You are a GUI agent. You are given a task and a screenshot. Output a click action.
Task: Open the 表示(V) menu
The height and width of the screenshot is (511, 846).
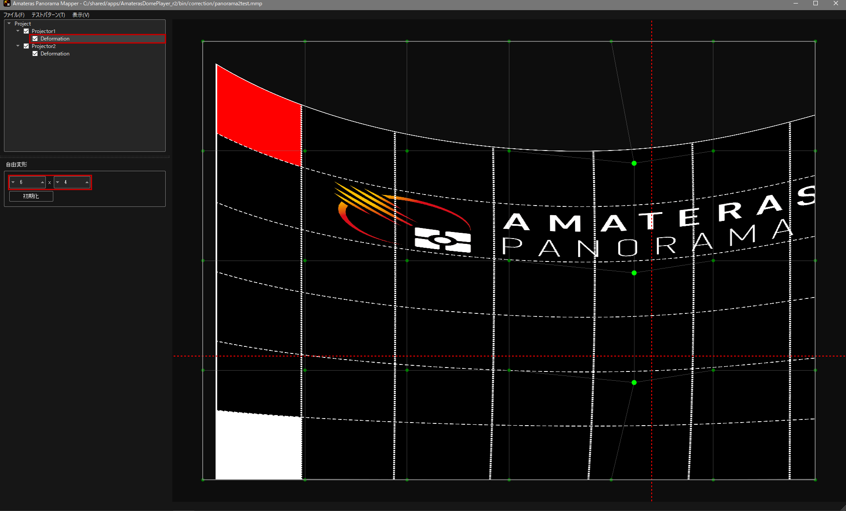tap(81, 15)
